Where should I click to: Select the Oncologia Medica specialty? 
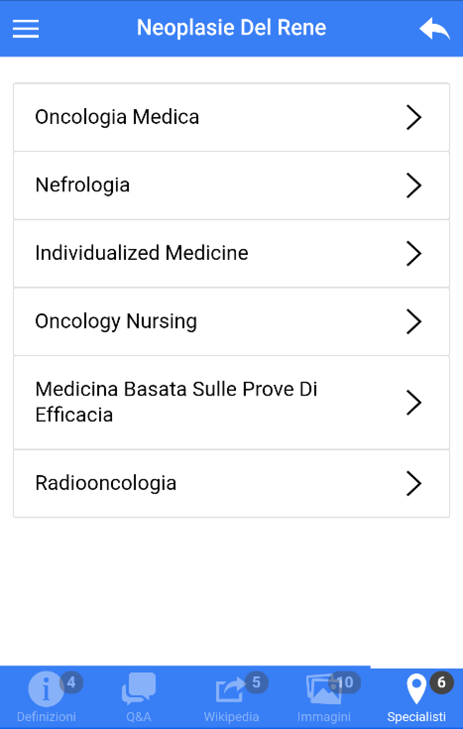tap(117, 117)
